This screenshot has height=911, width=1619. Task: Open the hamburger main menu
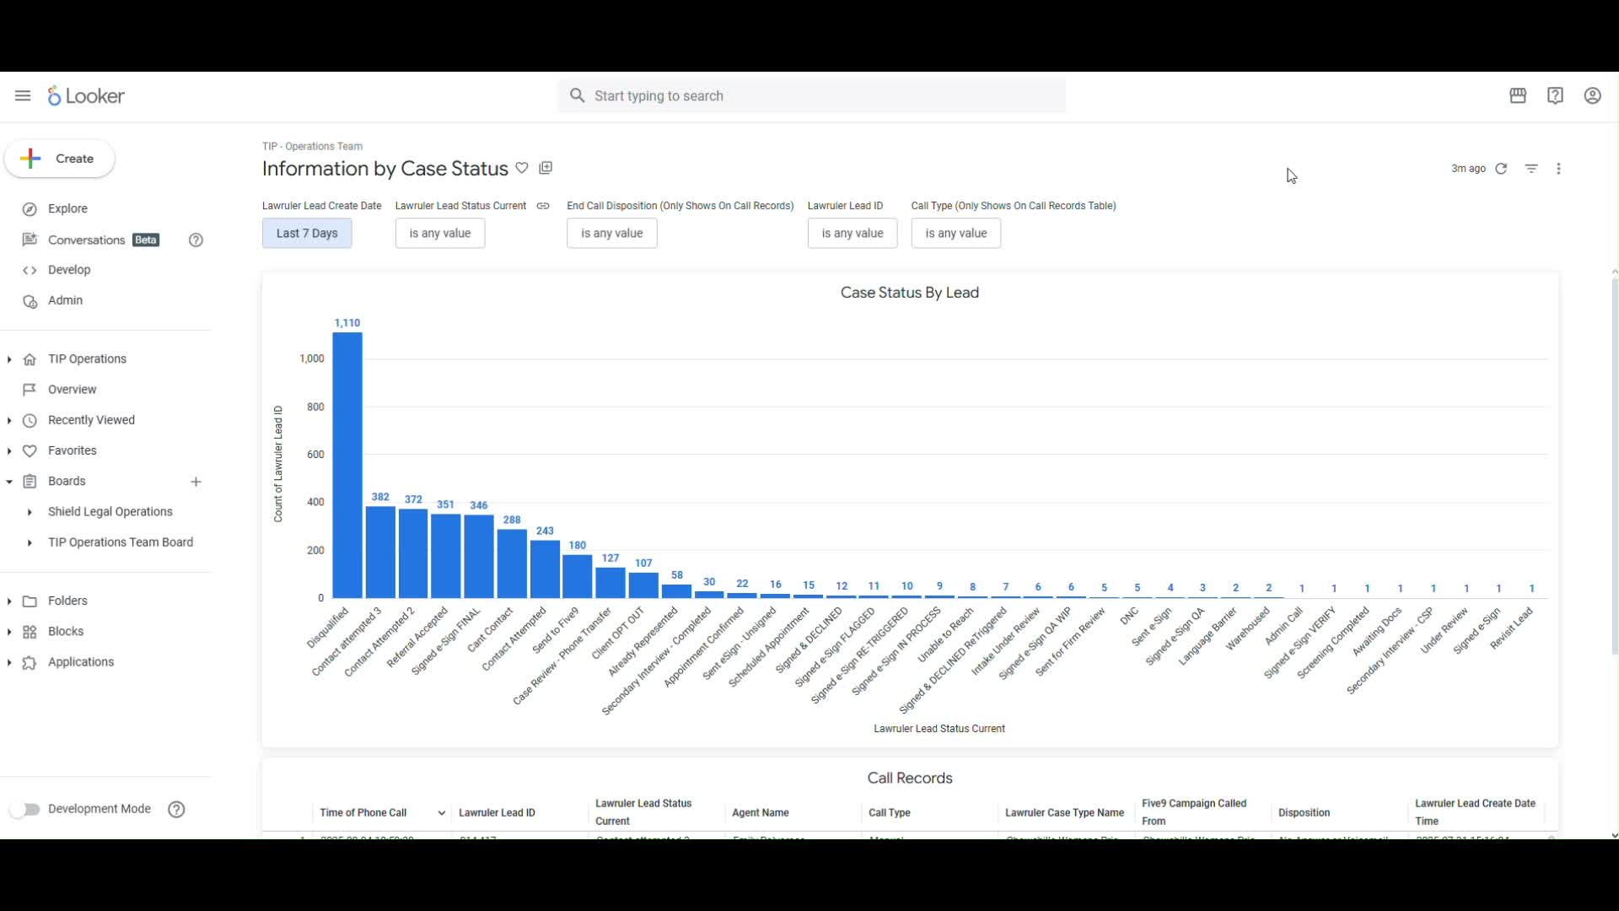pyautogui.click(x=23, y=96)
